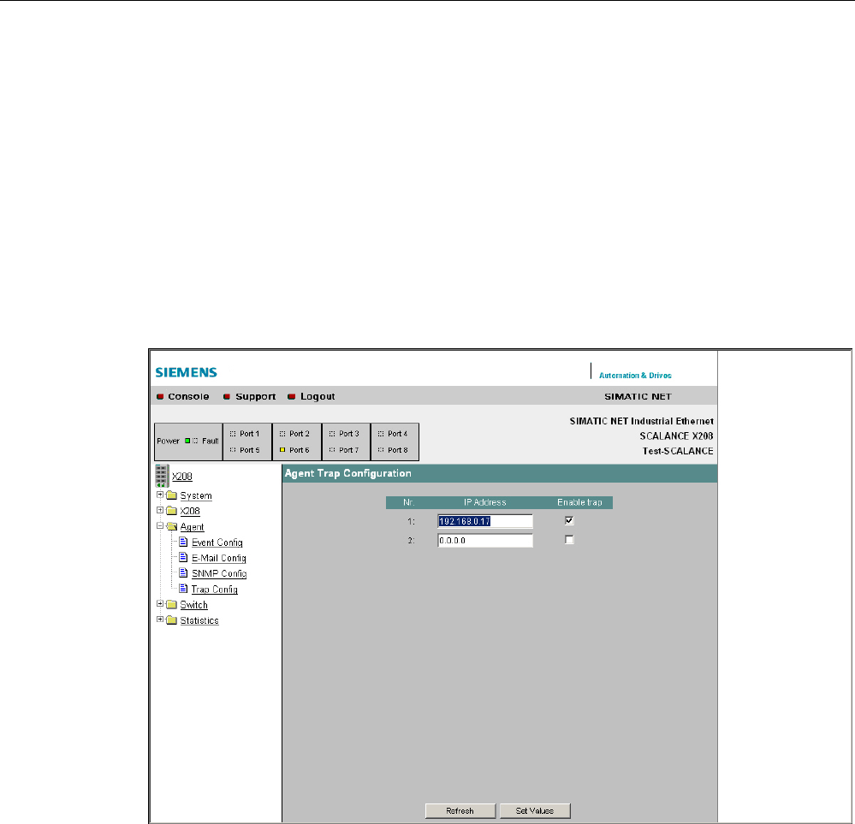Click red bullet beside Support
Screen dimensions: 855x824
227,396
